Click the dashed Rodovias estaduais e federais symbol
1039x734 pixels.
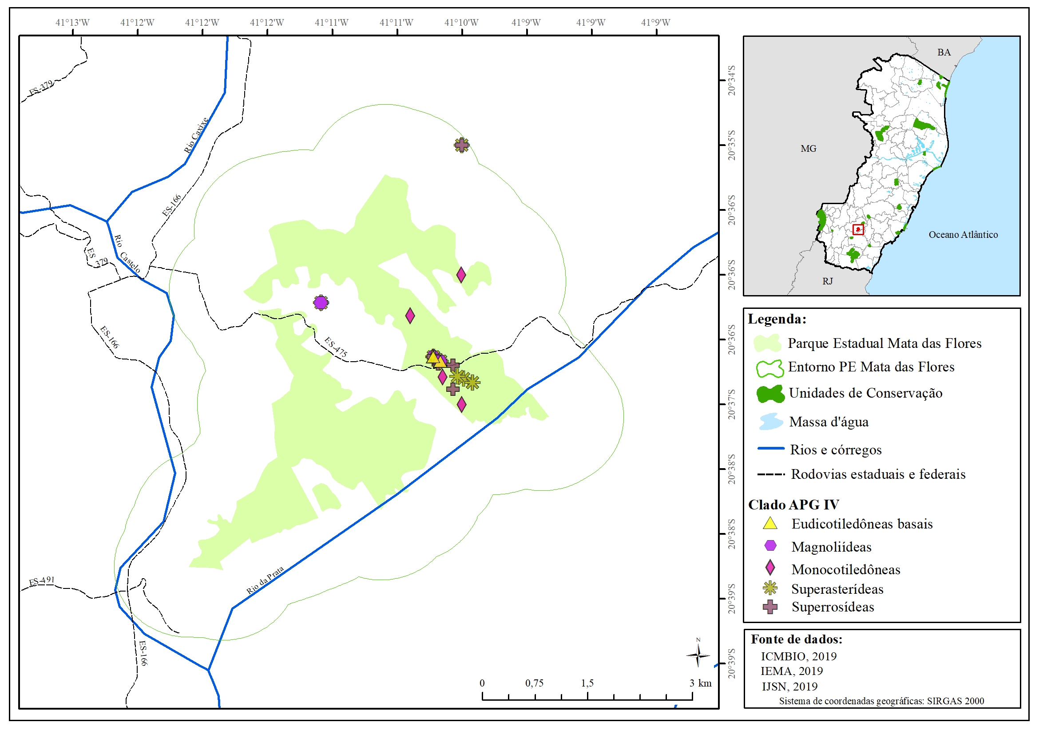[771, 474]
